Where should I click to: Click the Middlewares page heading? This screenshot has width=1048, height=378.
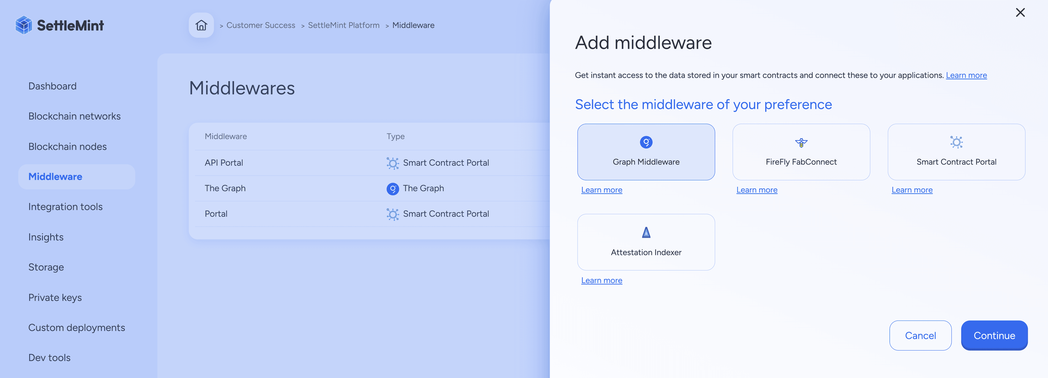click(x=242, y=88)
